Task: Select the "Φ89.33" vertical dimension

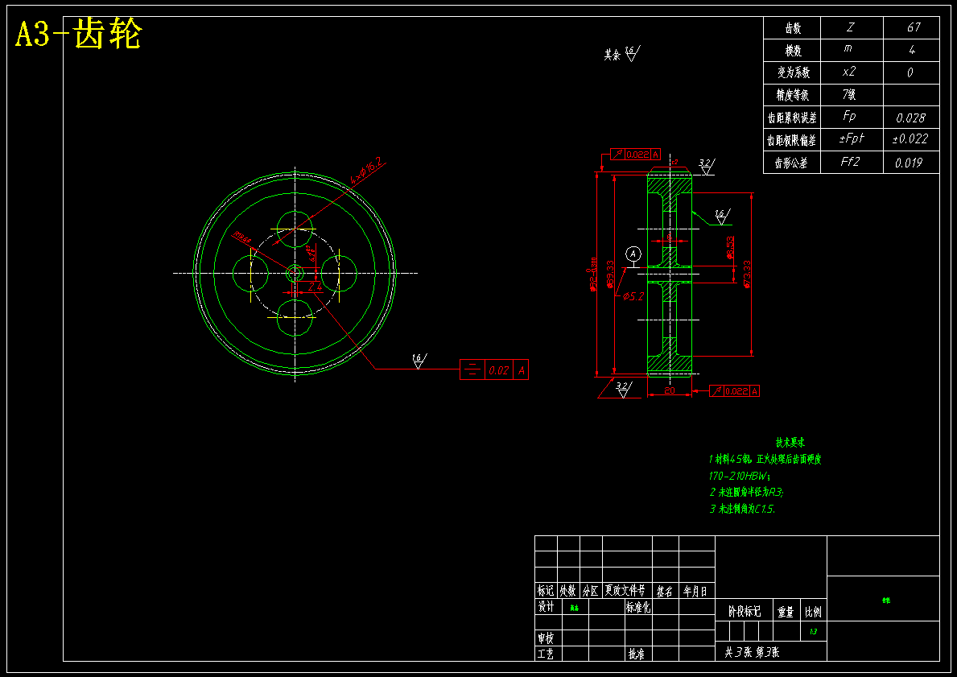Action: [x=610, y=275]
